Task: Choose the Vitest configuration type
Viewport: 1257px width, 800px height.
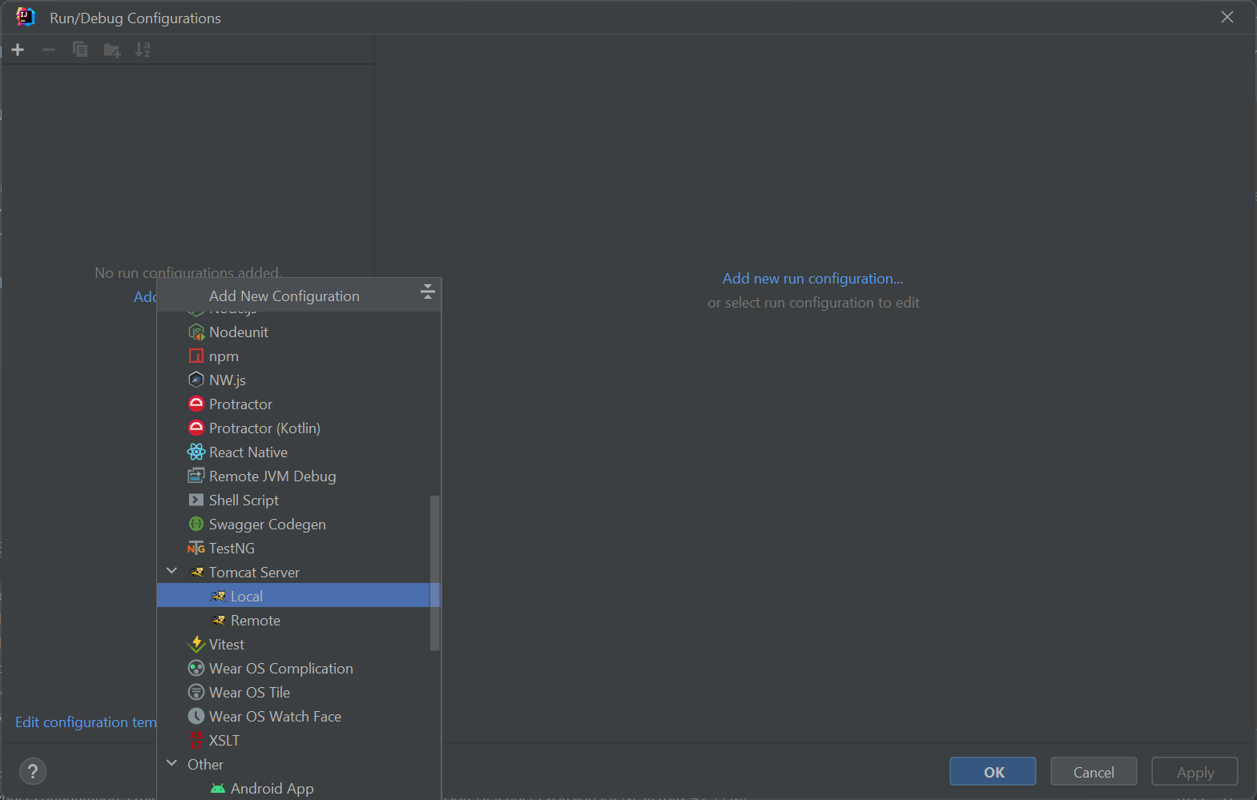Action: [x=293, y=644]
